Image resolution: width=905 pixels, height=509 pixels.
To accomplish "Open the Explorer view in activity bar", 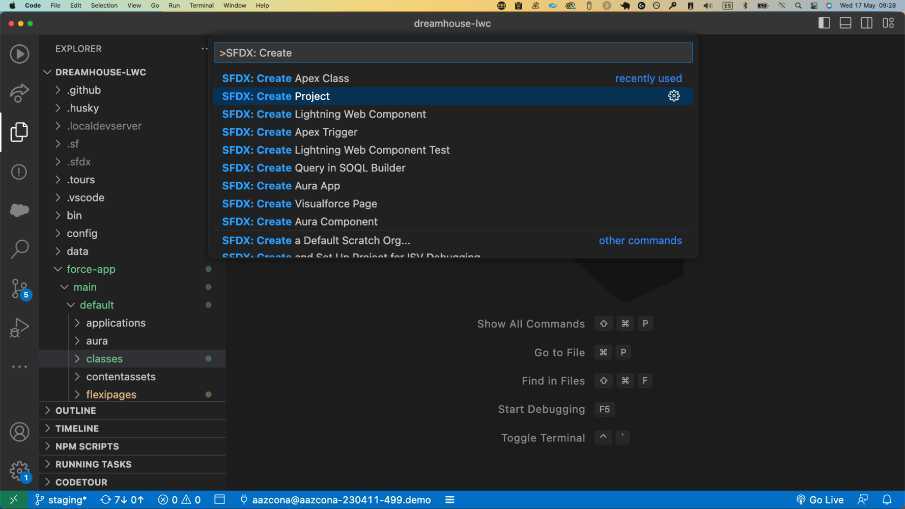I will coord(19,132).
